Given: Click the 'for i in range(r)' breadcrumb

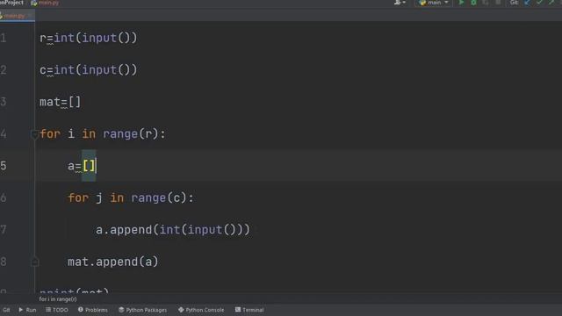Looking at the screenshot, I should coord(58,299).
